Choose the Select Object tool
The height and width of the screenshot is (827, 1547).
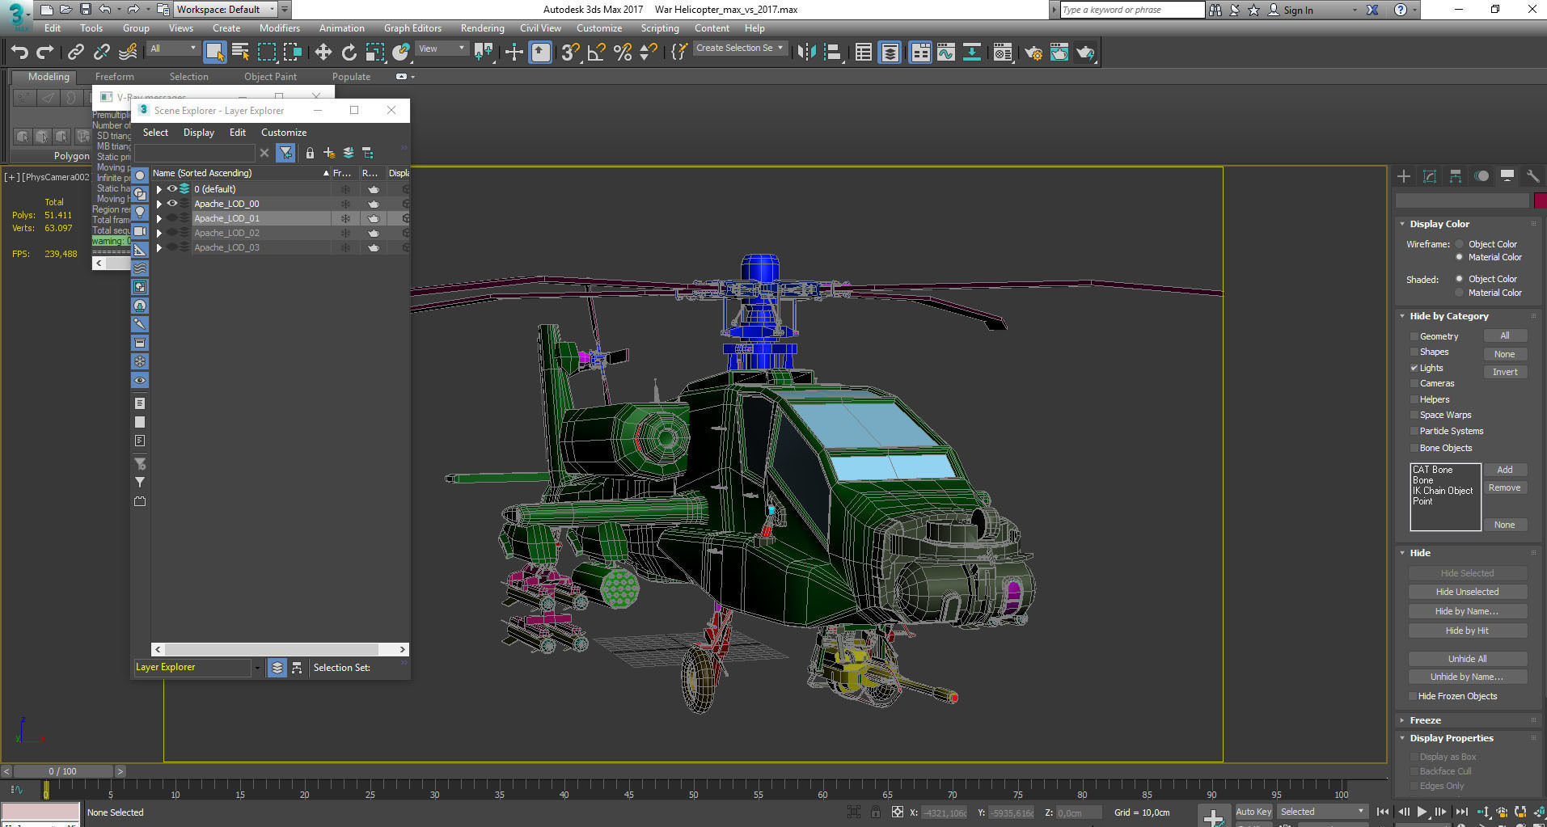point(214,53)
